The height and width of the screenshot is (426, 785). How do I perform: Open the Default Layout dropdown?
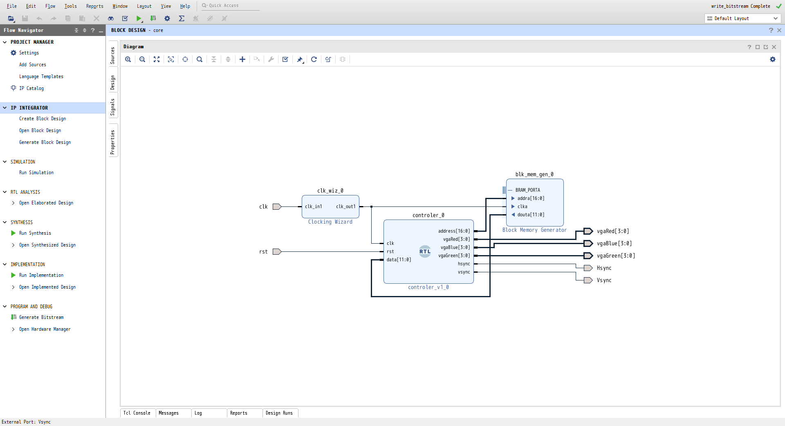[742, 18]
